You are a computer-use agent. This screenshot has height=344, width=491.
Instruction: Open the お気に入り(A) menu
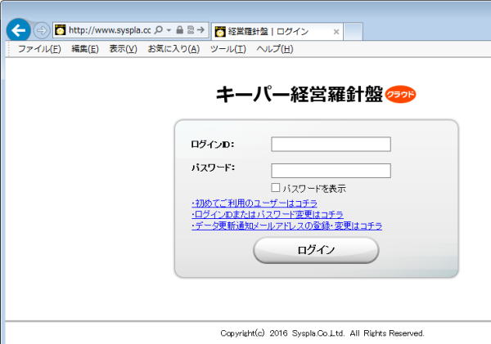173,49
